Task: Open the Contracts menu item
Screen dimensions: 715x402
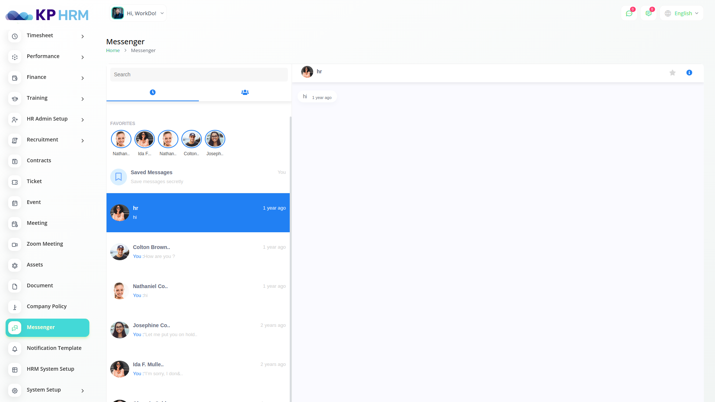Action: tap(48, 161)
